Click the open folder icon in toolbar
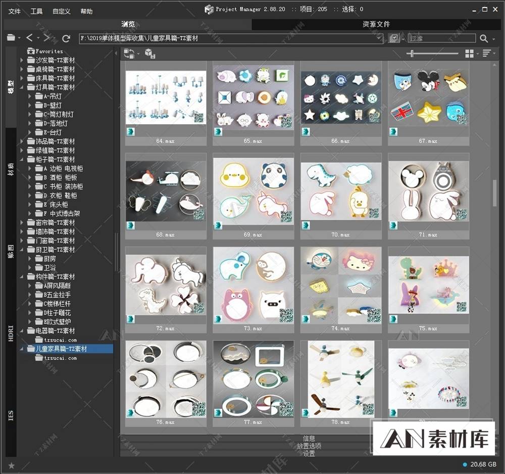Screen dimensions: 505x474 [11, 38]
